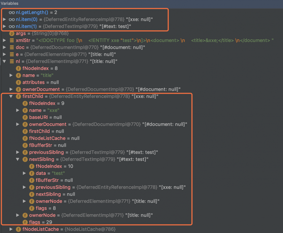The width and height of the screenshot is (283, 233).
Task: Expand the name = "xxe" field
Action: coord(18,110)
